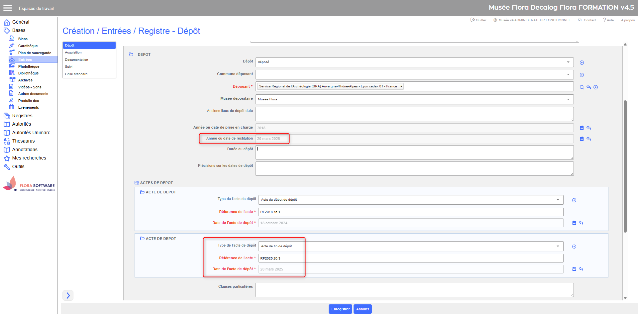638x314 pixels.
Task: Switch to the Documentation tab
Action: coord(76,60)
